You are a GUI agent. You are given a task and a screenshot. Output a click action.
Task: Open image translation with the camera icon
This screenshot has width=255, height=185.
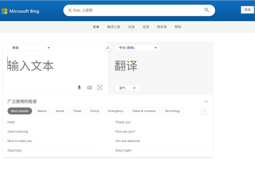click(x=99, y=87)
